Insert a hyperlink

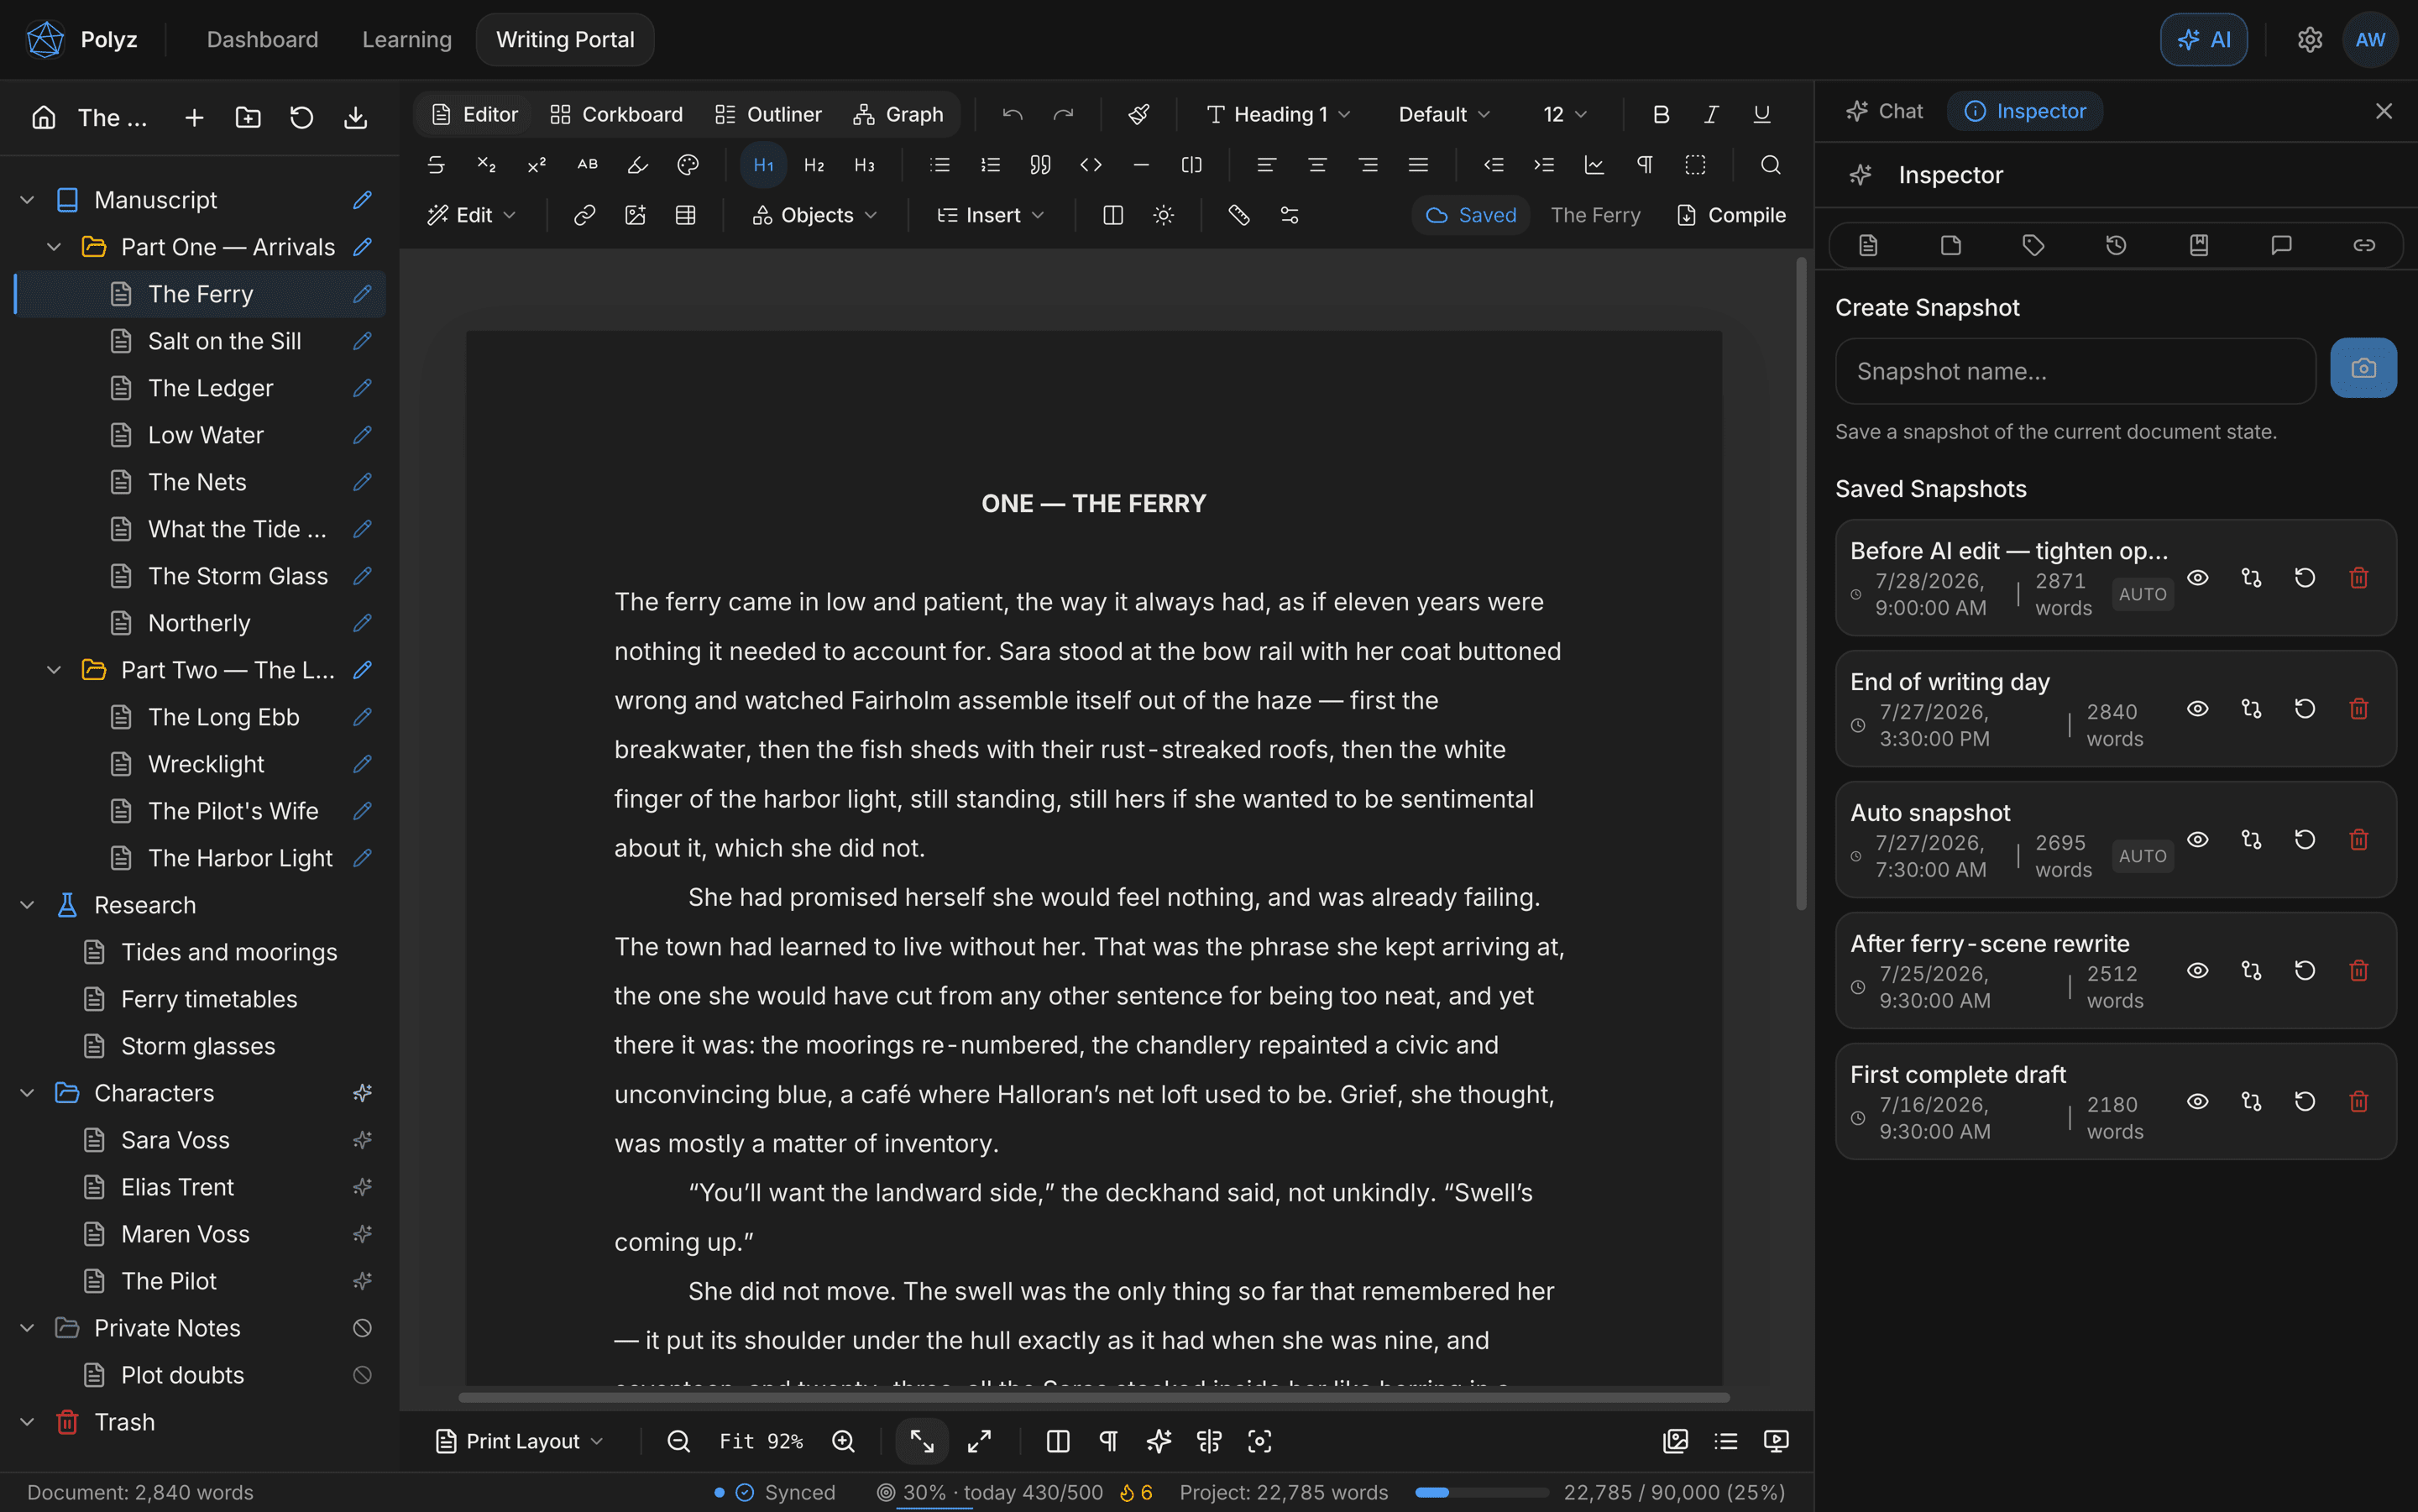tap(585, 215)
